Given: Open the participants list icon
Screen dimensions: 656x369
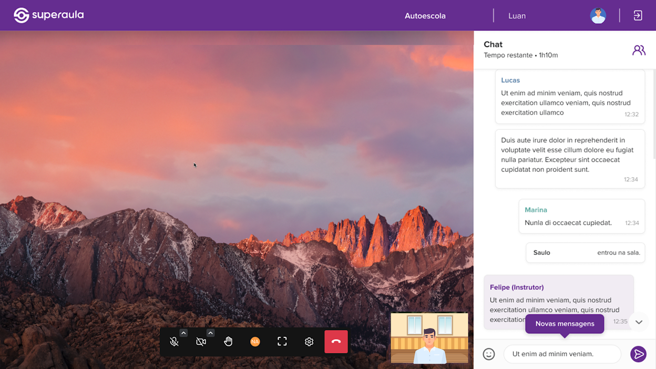Looking at the screenshot, I should click(639, 50).
